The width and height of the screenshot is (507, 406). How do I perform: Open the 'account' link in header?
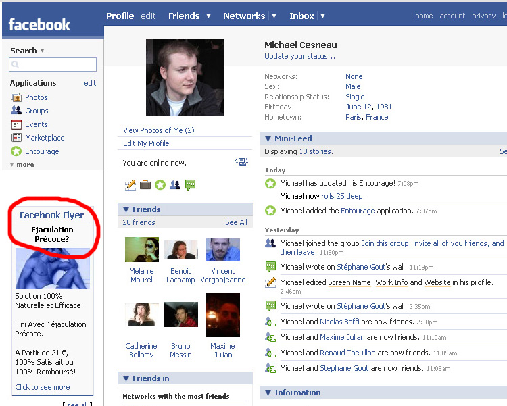pyautogui.click(x=452, y=16)
